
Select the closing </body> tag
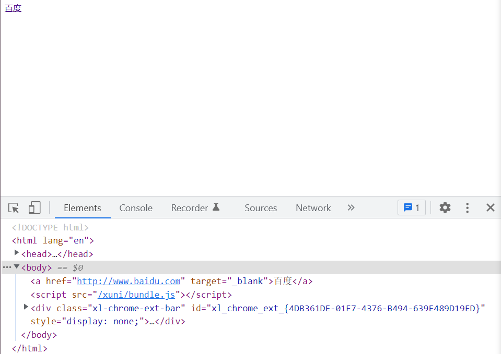point(39,335)
